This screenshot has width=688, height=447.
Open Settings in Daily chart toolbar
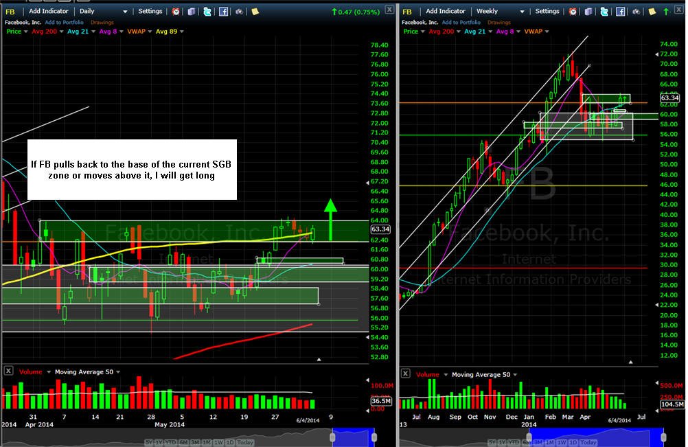point(150,11)
